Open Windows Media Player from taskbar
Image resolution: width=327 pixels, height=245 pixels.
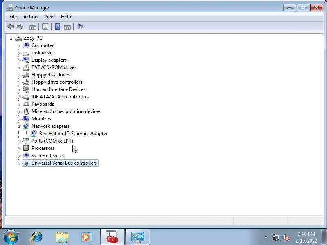pyautogui.click(x=86, y=237)
